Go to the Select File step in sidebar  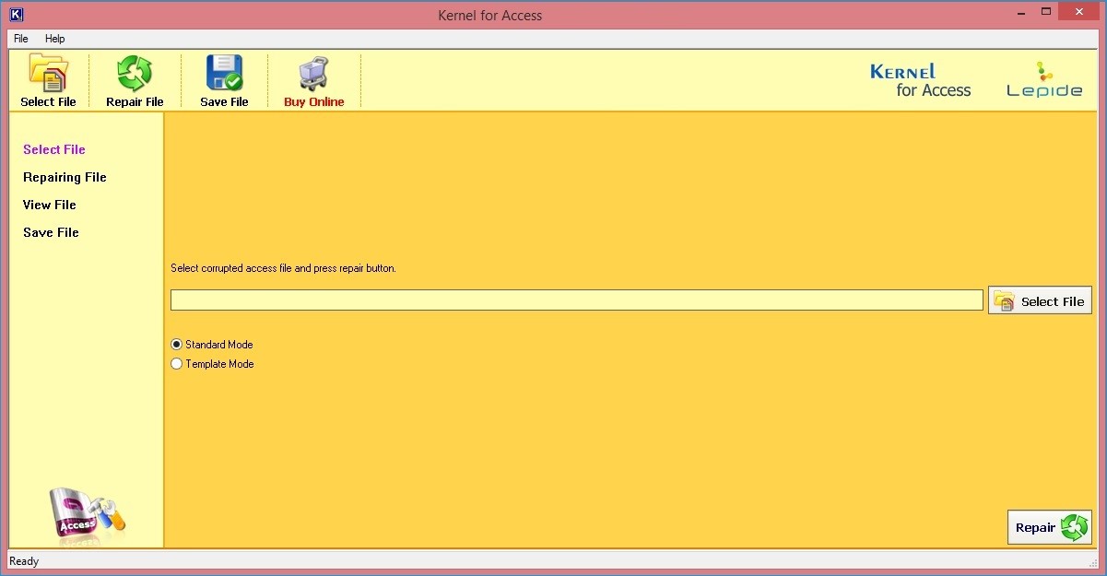point(54,149)
